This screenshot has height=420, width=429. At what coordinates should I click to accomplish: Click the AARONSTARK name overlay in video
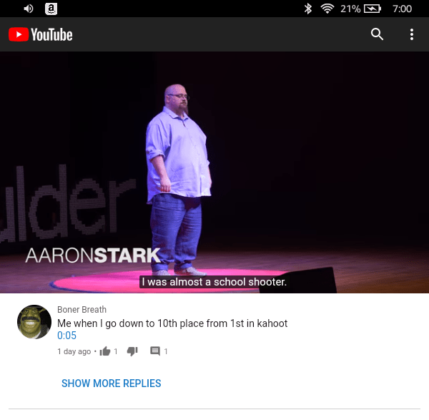[93, 255]
